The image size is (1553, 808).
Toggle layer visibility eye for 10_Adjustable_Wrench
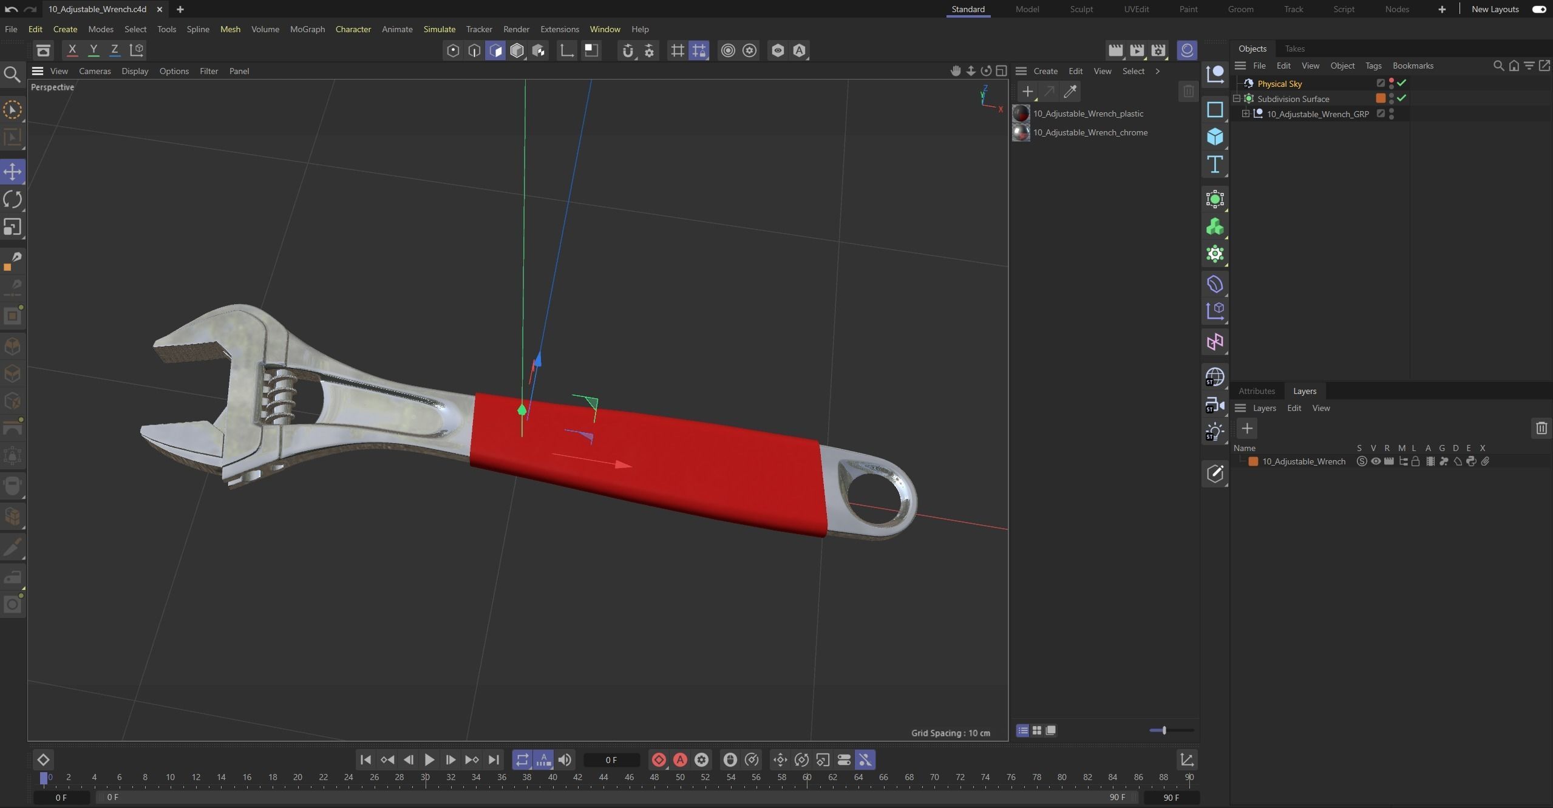[x=1376, y=461]
